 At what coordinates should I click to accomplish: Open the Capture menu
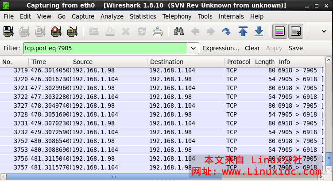click(83, 16)
